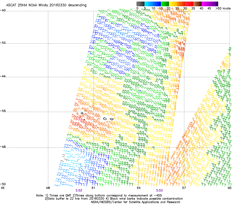
Task: Click the 57 longitude axis label
Action: pyautogui.click(x=184, y=188)
